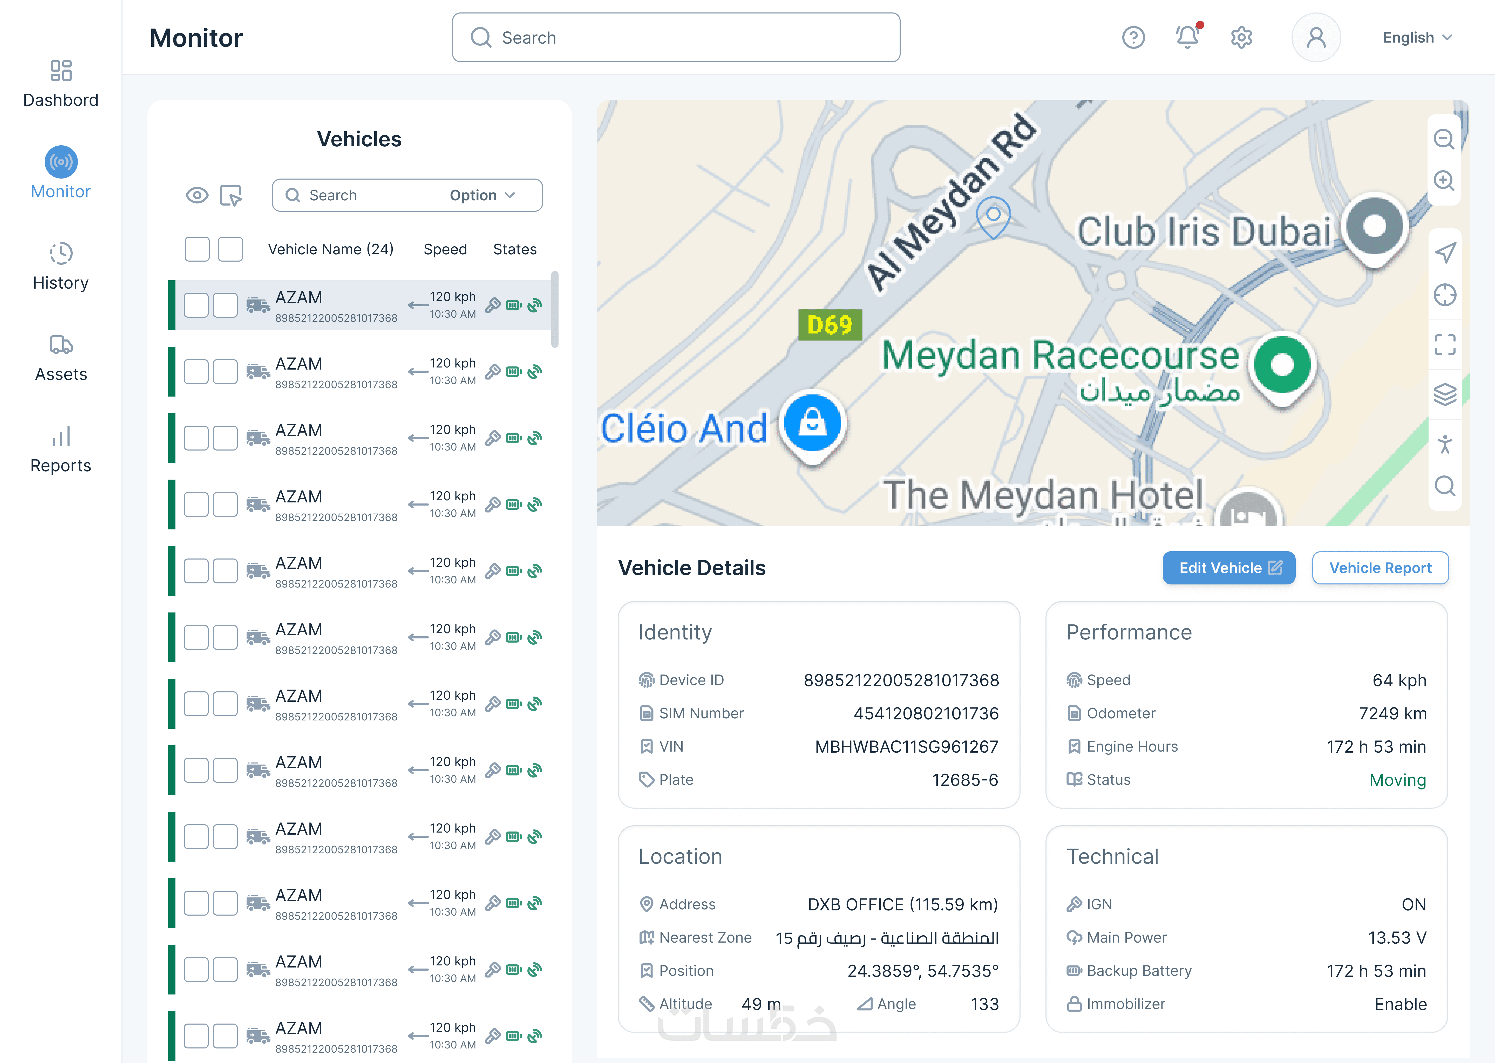This screenshot has height=1063, width=1495.
Task: Open the English language dropdown
Action: coord(1418,37)
